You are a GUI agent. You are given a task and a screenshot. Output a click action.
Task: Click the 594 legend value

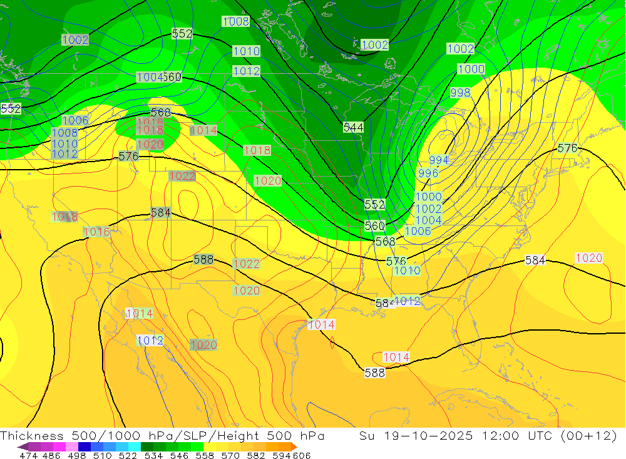(x=282, y=455)
